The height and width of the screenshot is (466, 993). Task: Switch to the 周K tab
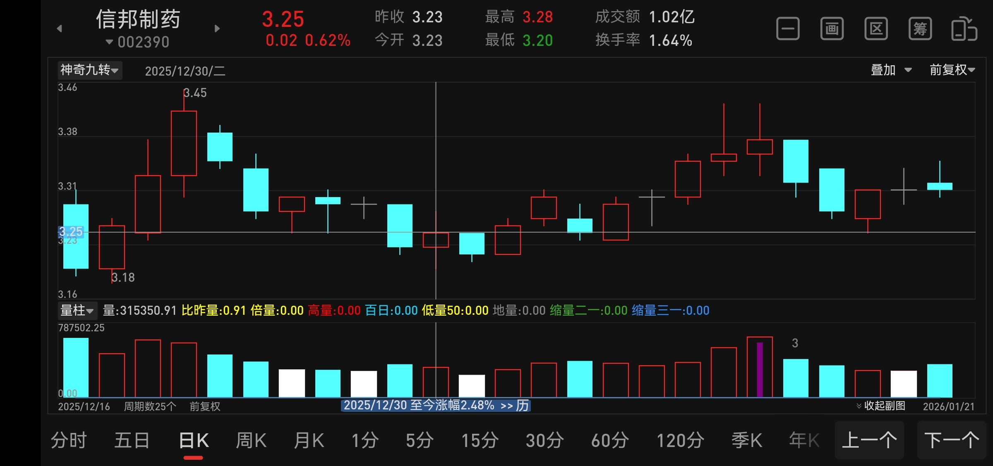coord(251,440)
